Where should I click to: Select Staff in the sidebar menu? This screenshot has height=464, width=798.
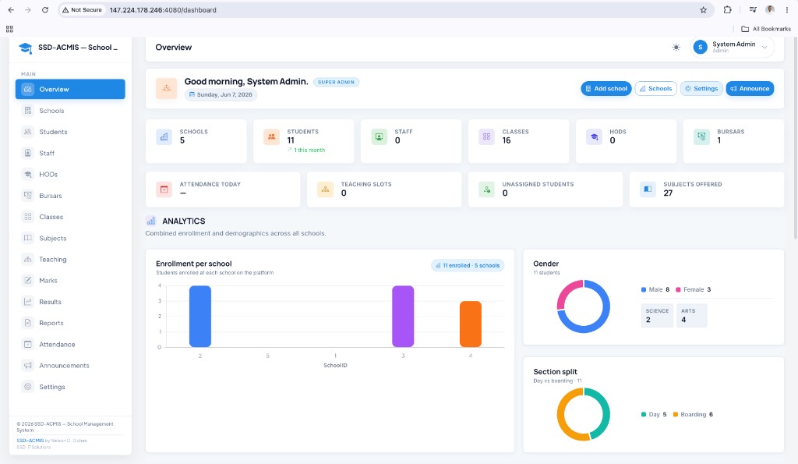(x=70, y=153)
